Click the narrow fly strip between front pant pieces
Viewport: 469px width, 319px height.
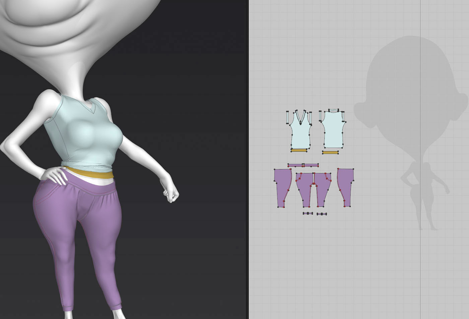(x=314, y=178)
